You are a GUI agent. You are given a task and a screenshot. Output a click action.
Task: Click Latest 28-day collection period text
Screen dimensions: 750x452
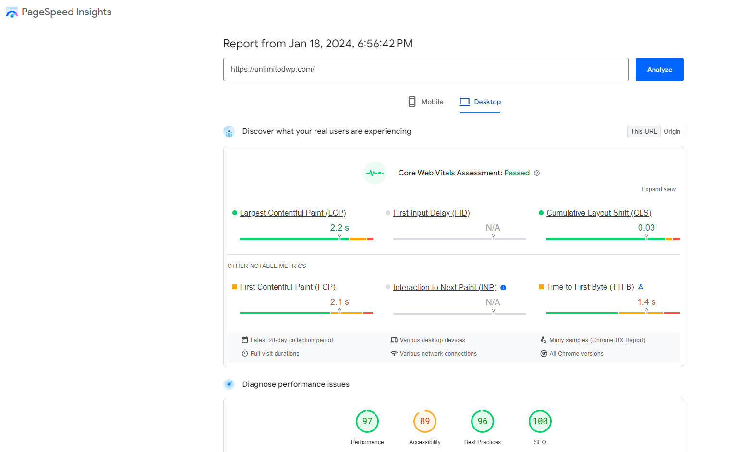291,340
